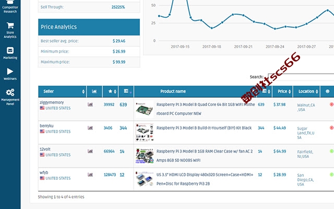Click Fairfield, NJ location cell

click(305, 154)
